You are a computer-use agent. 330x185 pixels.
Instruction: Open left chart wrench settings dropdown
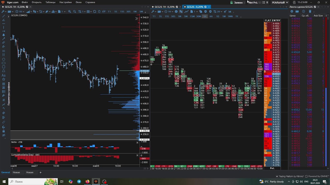3,12
